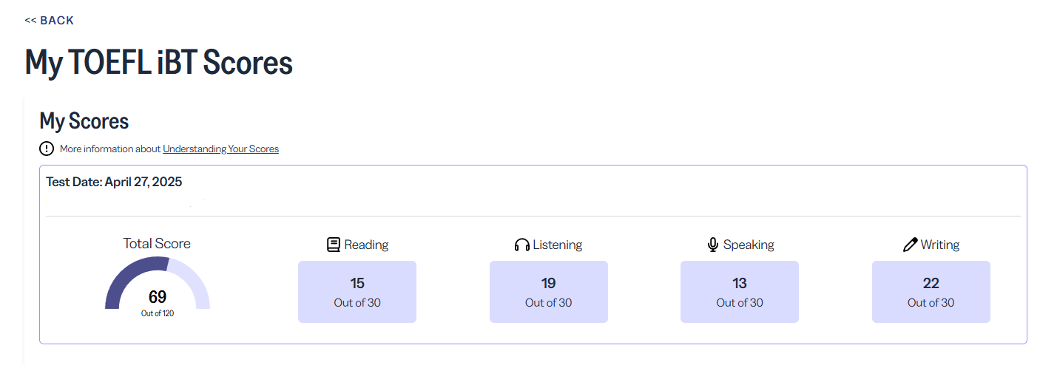Click the Speaking microphone icon

pyautogui.click(x=713, y=245)
